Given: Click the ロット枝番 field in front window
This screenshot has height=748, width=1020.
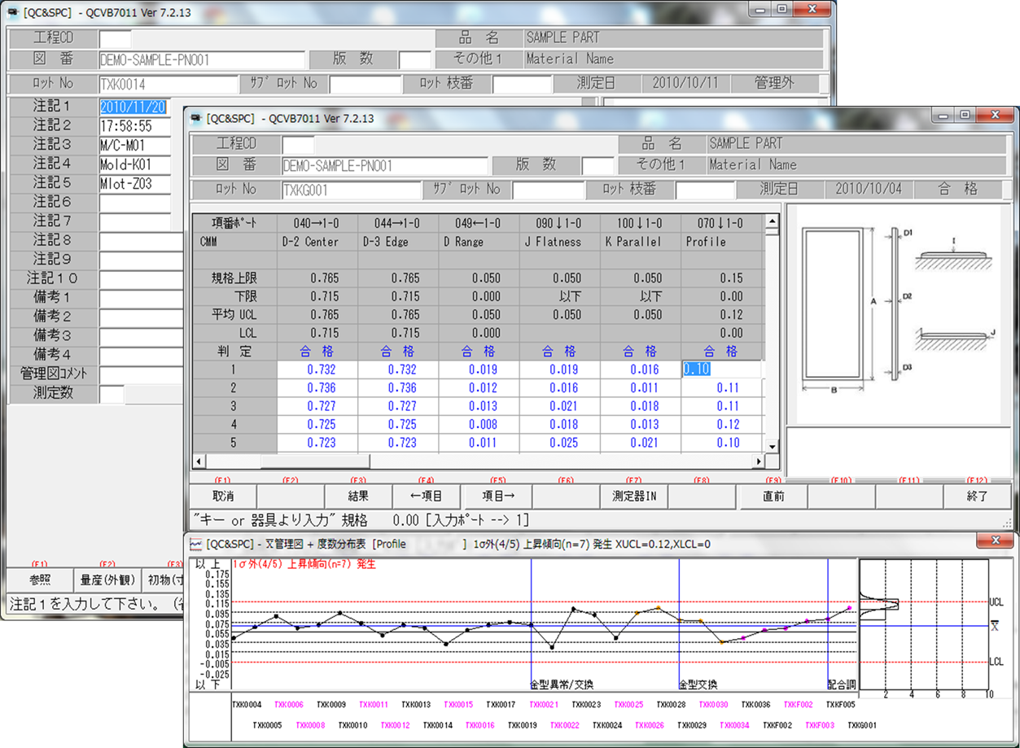Looking at the screenshot, I should (705, 190).
